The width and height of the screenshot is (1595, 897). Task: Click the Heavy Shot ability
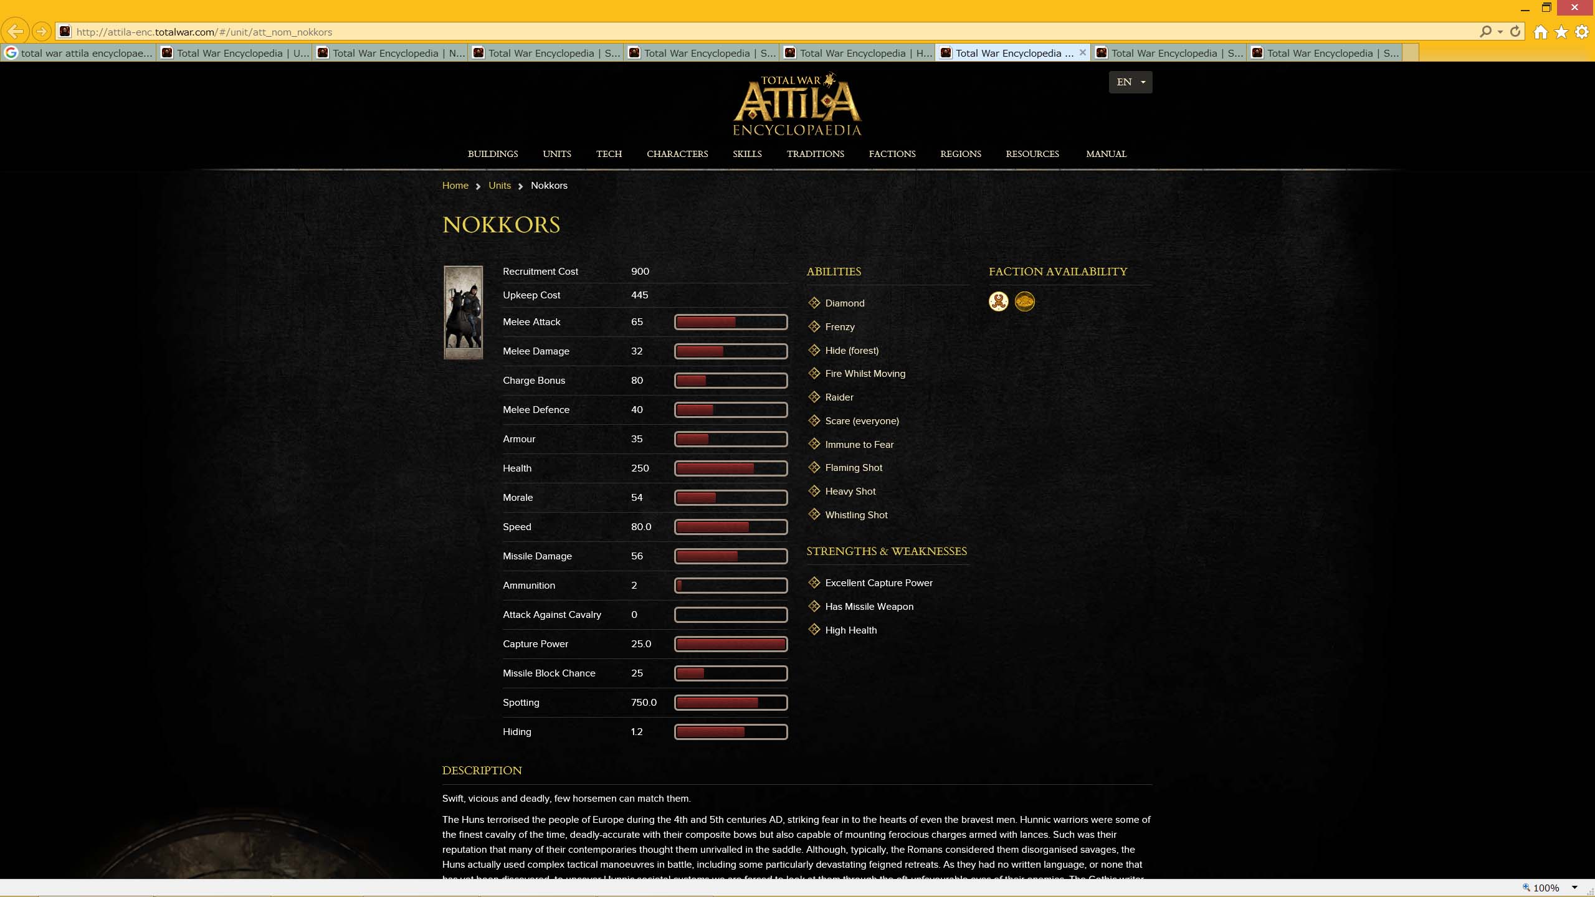coord(850,491)
